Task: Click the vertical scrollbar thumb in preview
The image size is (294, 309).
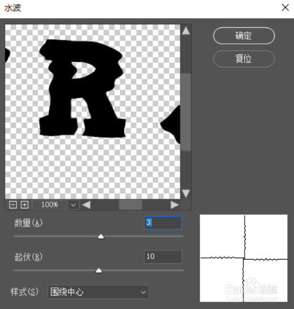Action: [x=186, y=112]
